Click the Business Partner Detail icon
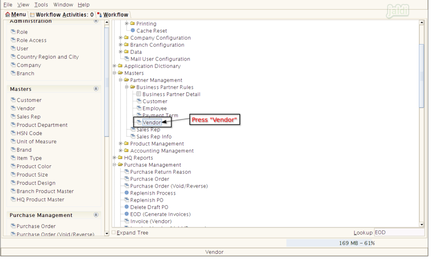Screen dimensions: 431x259 139,94
